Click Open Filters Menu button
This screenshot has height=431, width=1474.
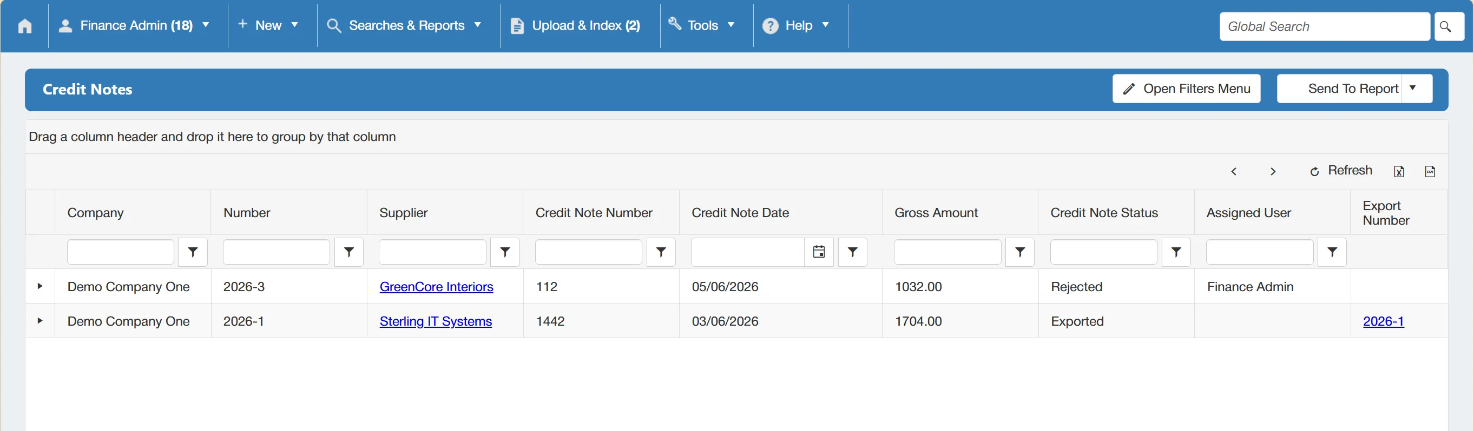click(x=1186, y=89)
